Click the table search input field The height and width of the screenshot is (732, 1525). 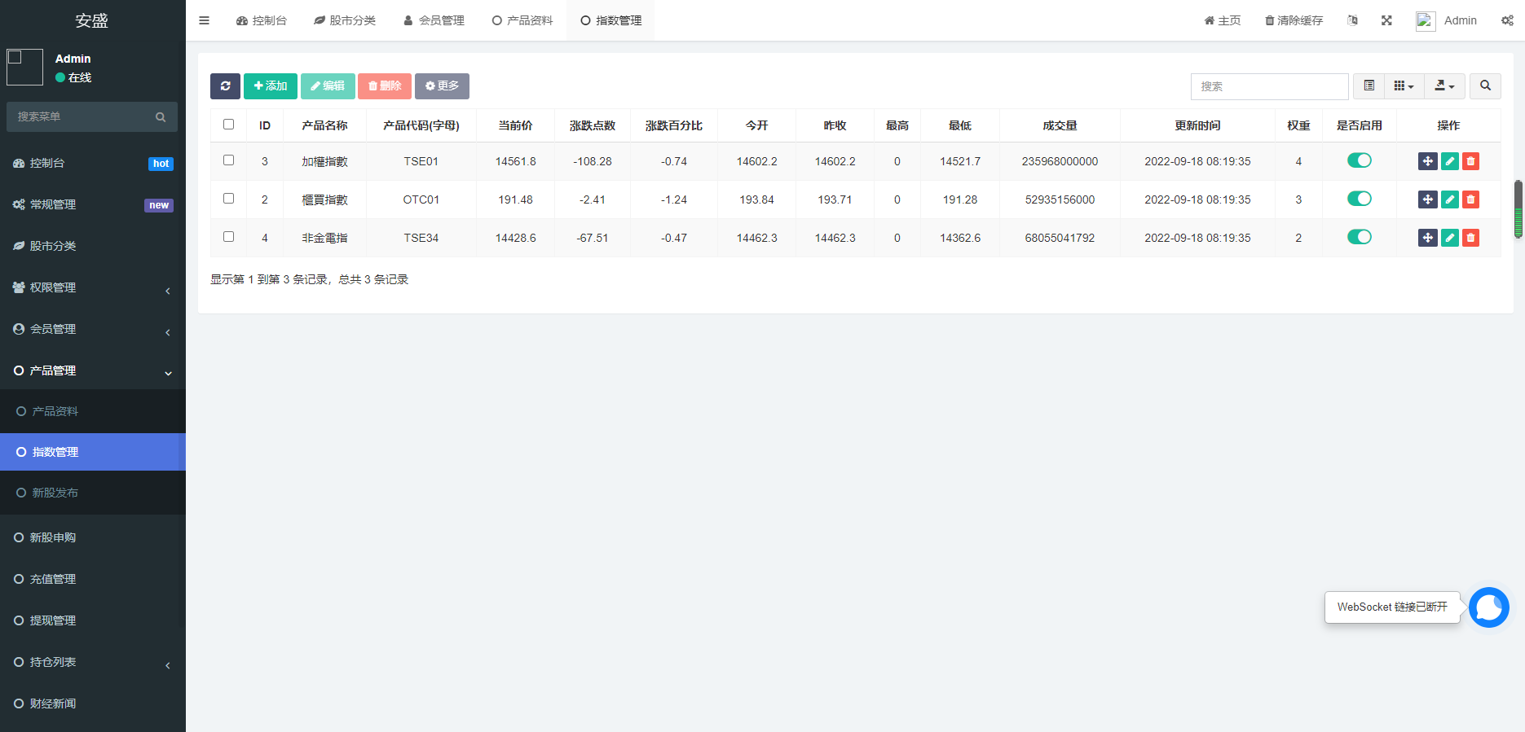(x=1269, y=86)
